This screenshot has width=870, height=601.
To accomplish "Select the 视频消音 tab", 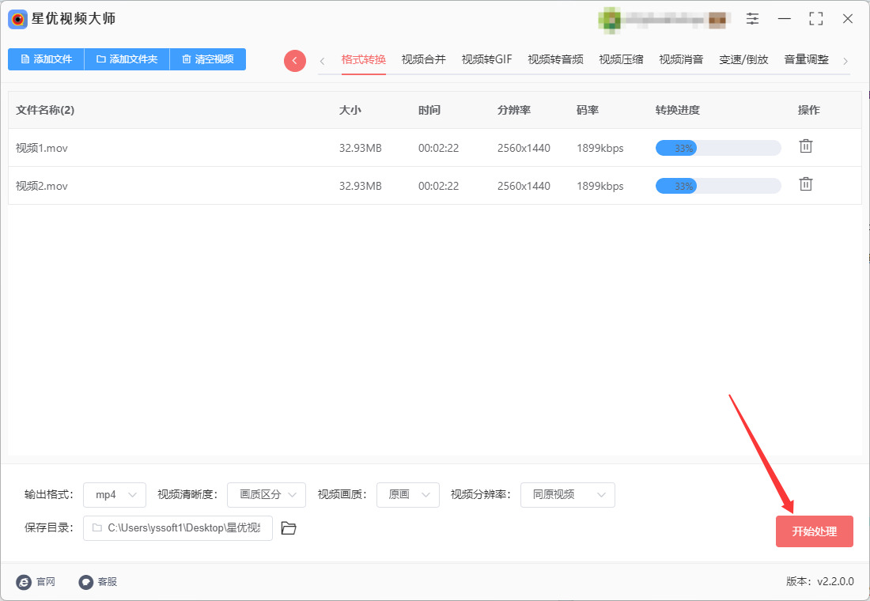I will 681,59.
